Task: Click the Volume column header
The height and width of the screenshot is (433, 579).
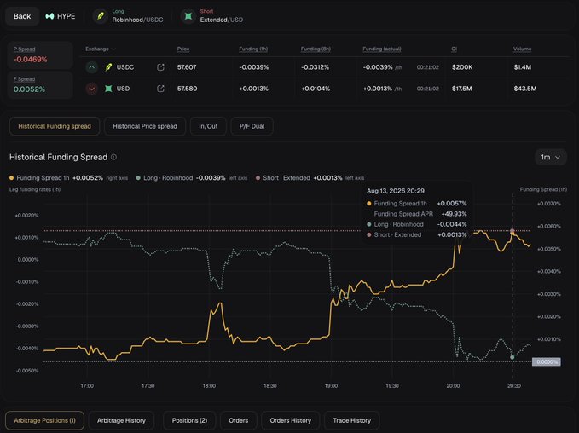Action: click(x=522, y=49)
